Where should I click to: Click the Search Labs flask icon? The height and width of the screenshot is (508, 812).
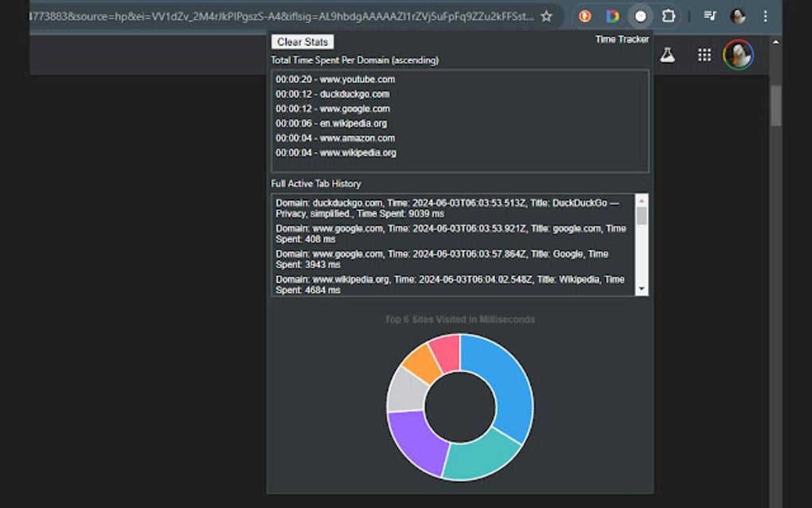pyautogui.click(x=669, y=54)
